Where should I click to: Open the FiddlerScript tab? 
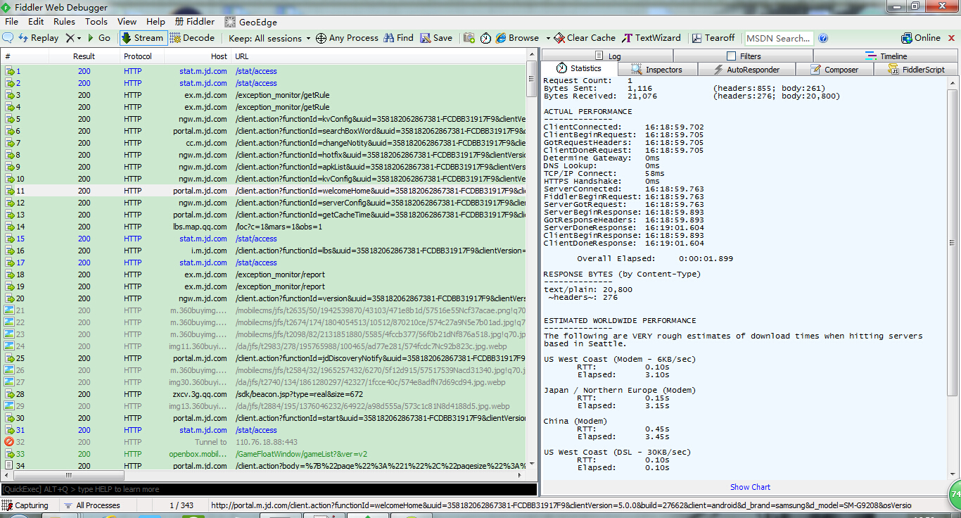pos(917,69)
